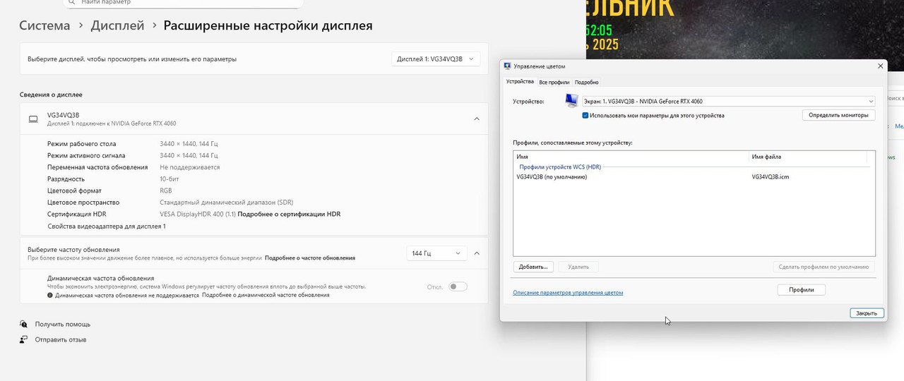Collapse the VG34VQ3B display info section

point(477,119)
